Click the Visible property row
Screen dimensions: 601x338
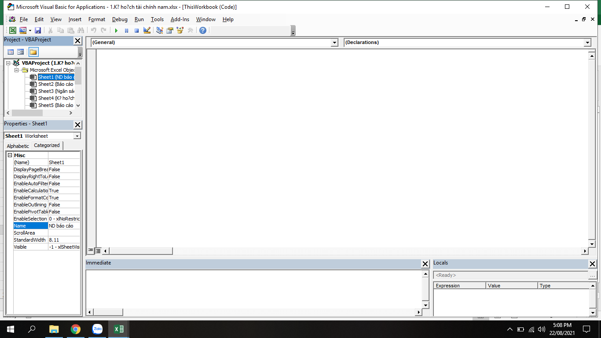[x=47, y=247]
